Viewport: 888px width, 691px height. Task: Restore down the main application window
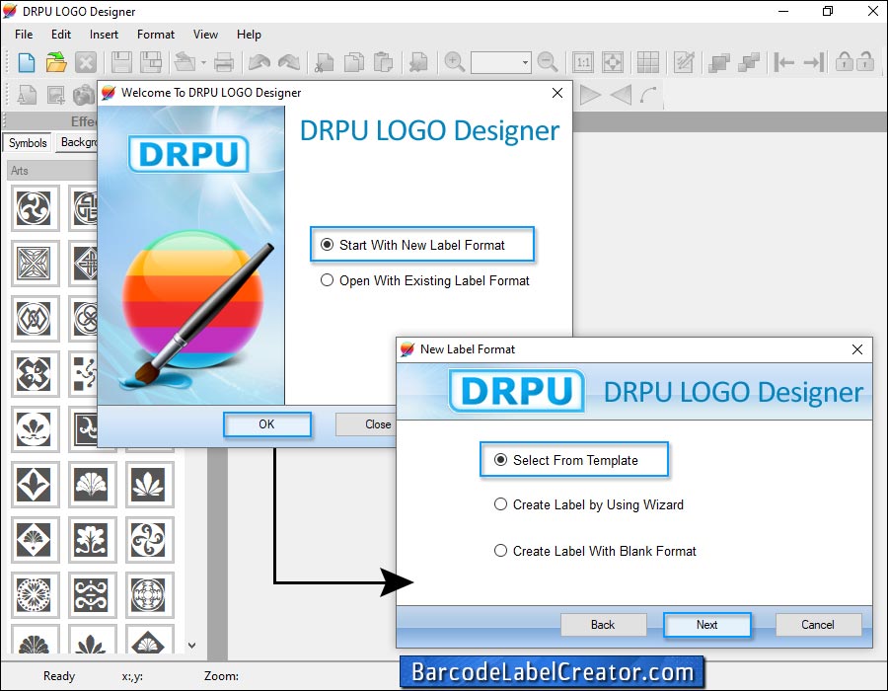point(828,11)
